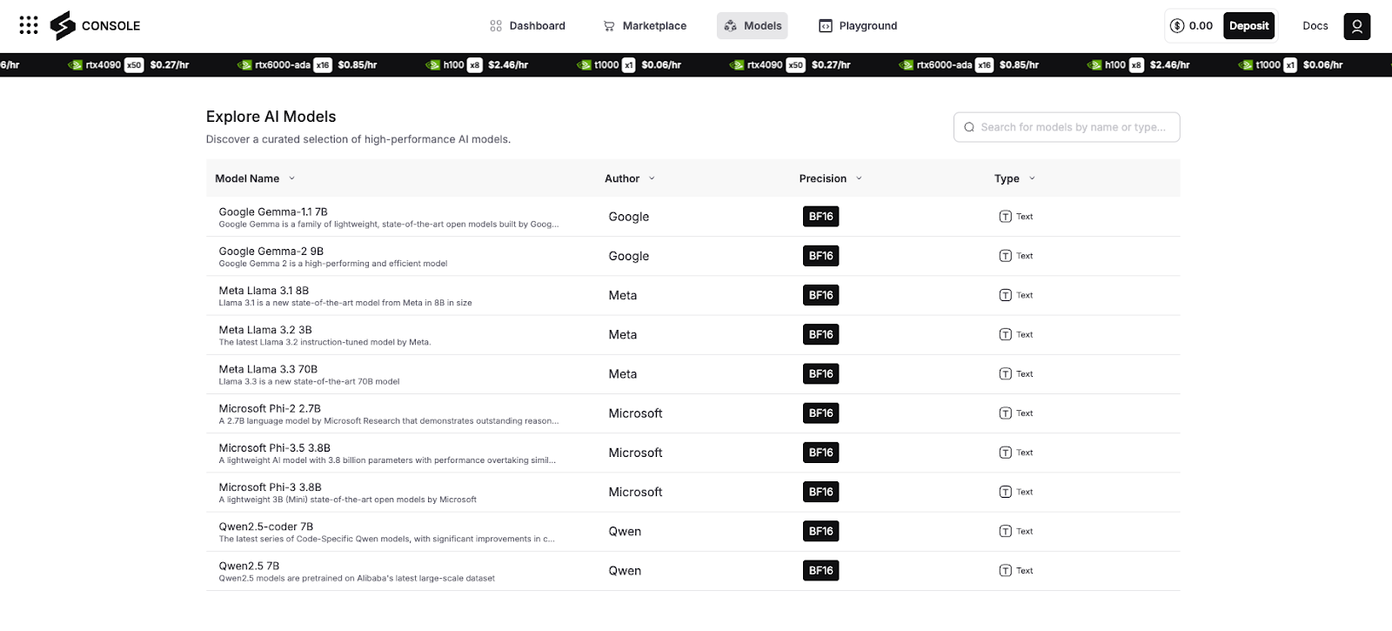Open the Type column sort dropdown
This screenshot has width=1392, height=631.
(x=1032, y=178)
